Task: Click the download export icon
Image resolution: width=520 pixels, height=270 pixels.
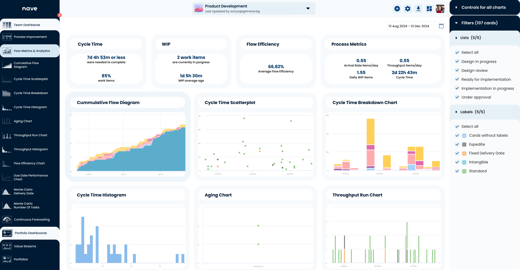Action: pyautogui.click(x=418, y=8)
